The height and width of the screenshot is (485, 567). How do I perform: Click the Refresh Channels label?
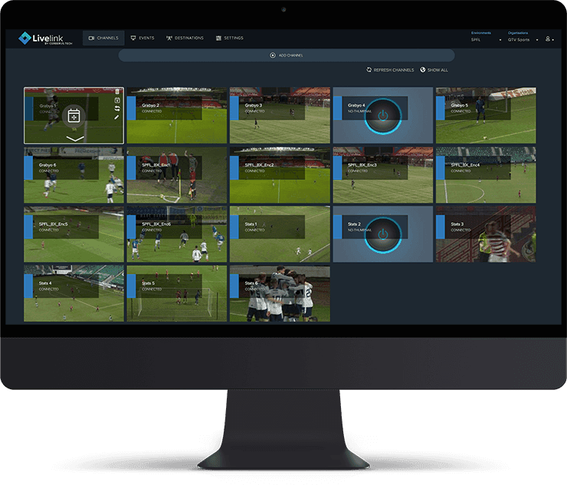pos(394,70)
